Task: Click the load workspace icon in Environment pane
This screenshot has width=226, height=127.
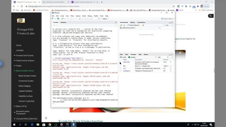Action: point(121,25)
